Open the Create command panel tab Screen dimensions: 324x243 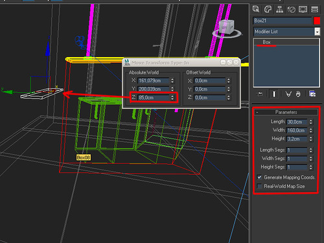pos(256,9)
